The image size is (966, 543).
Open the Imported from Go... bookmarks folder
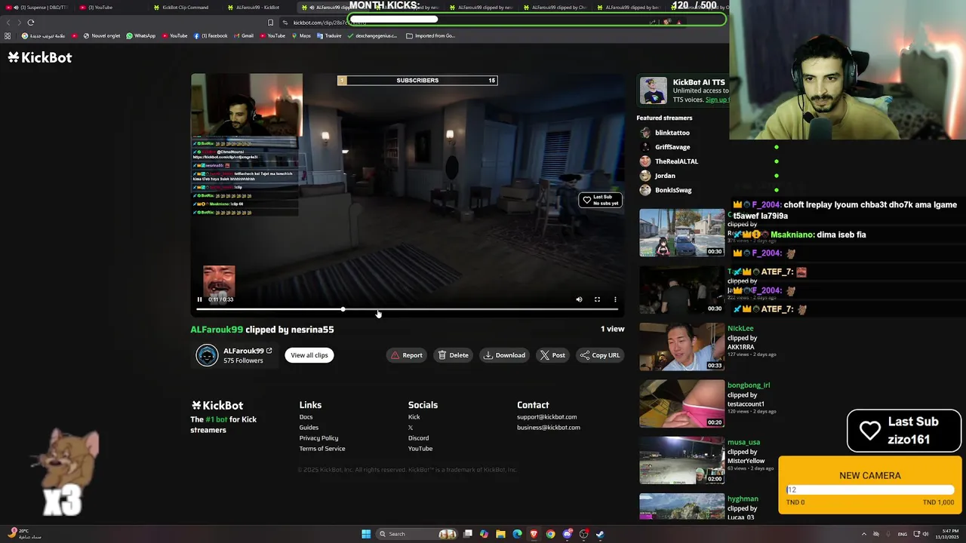[430, 35]
